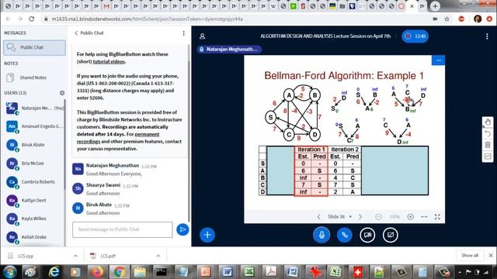Make the presentation fullscreen

tap(437, 217)
